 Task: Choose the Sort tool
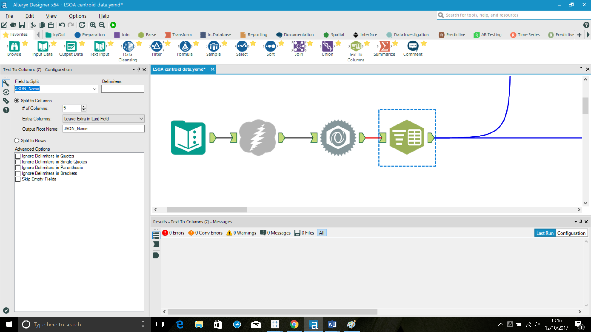pyautogui.click(x=271, y=49)
